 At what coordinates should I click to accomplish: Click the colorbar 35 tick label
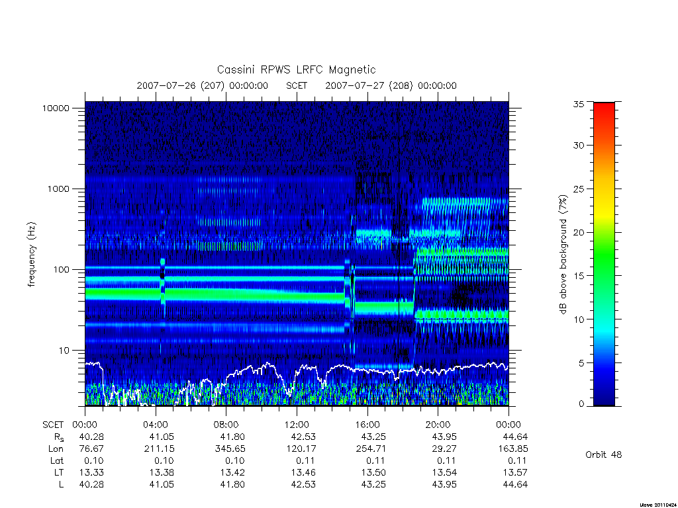pos(579,105)
